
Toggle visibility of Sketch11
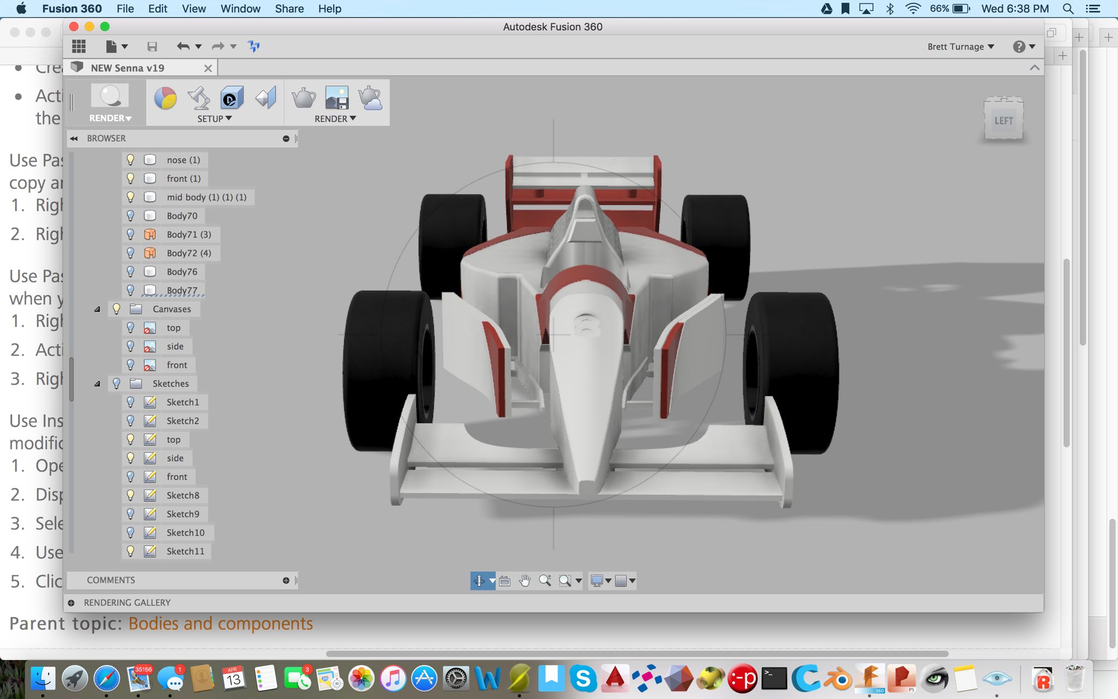(x=130, y=551)
